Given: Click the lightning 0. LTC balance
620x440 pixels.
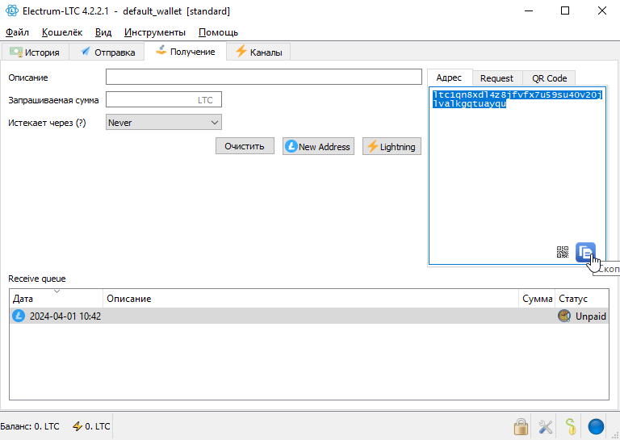Looking at the screenshot, I should pyautogui.click(x=91, y=426).
